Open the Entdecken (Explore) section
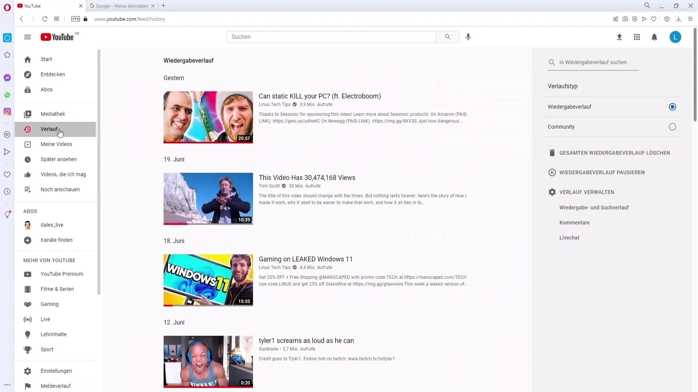 (53, 74)
